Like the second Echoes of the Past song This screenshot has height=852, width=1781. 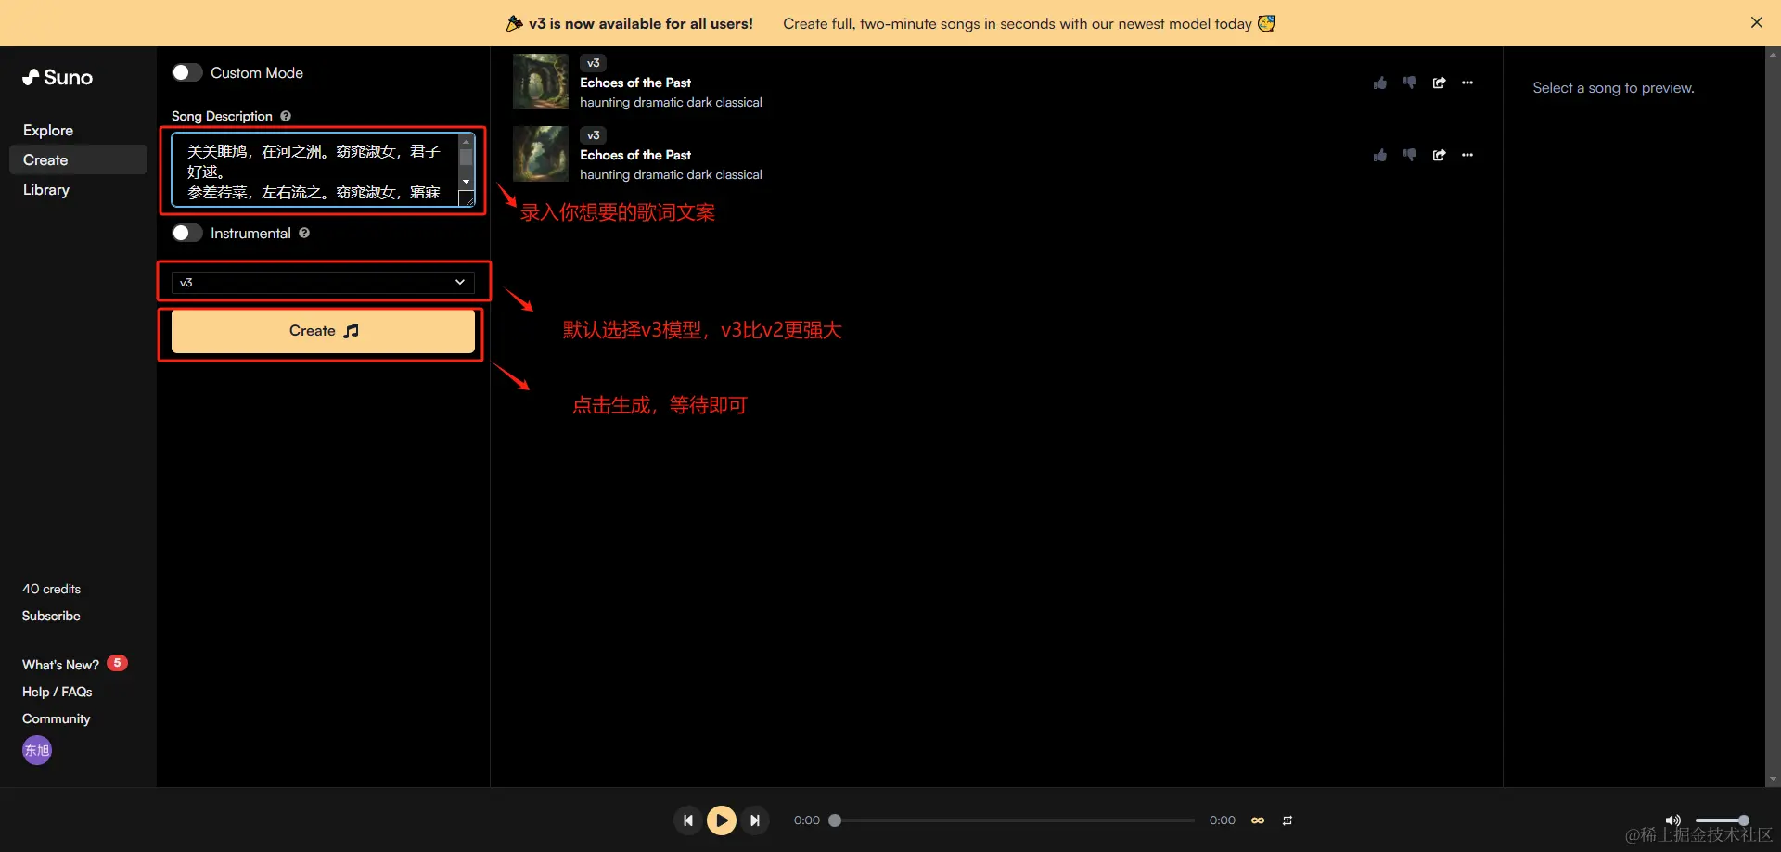point(1380,155)
